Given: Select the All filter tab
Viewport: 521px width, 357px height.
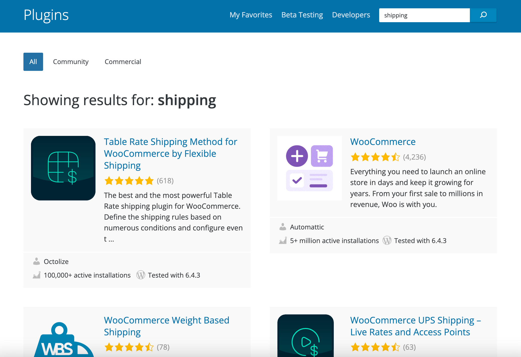Looking at the screenshot, I should [x=33, y=62].
